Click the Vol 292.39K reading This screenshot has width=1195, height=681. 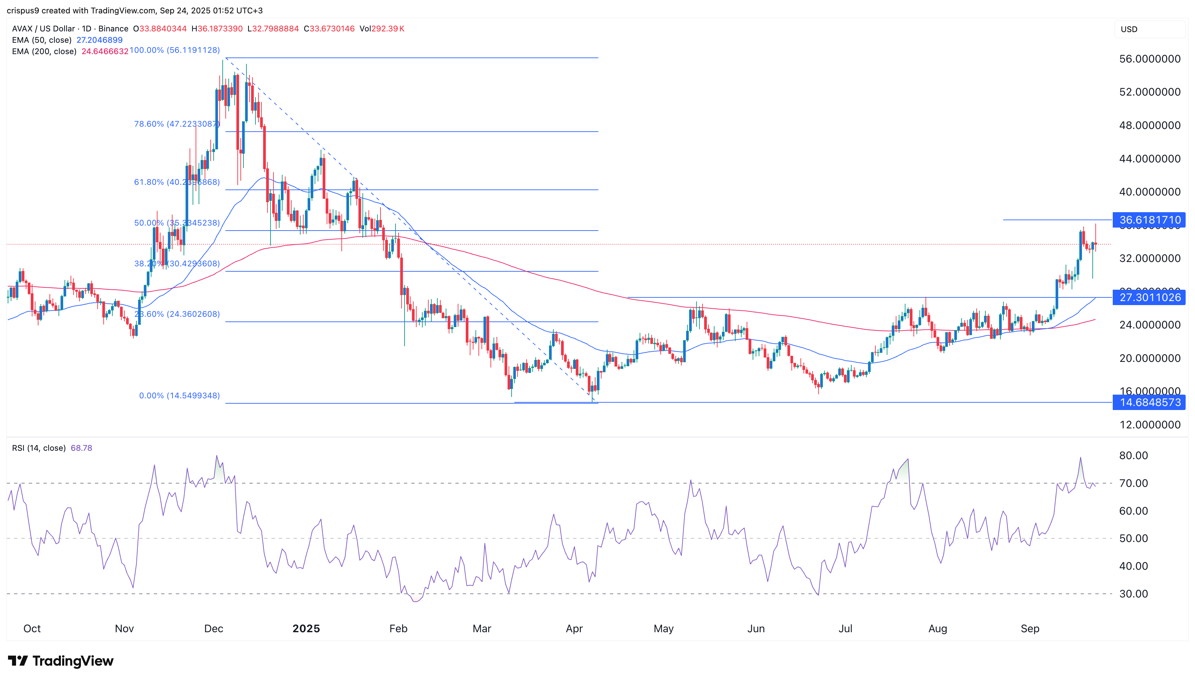(x=382, y=28)
